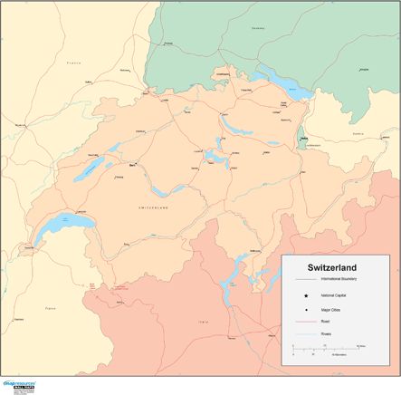Click the Lake Neuchâtel water label
The width and height of the screenshot is (401, 395).
coord(91,170)
